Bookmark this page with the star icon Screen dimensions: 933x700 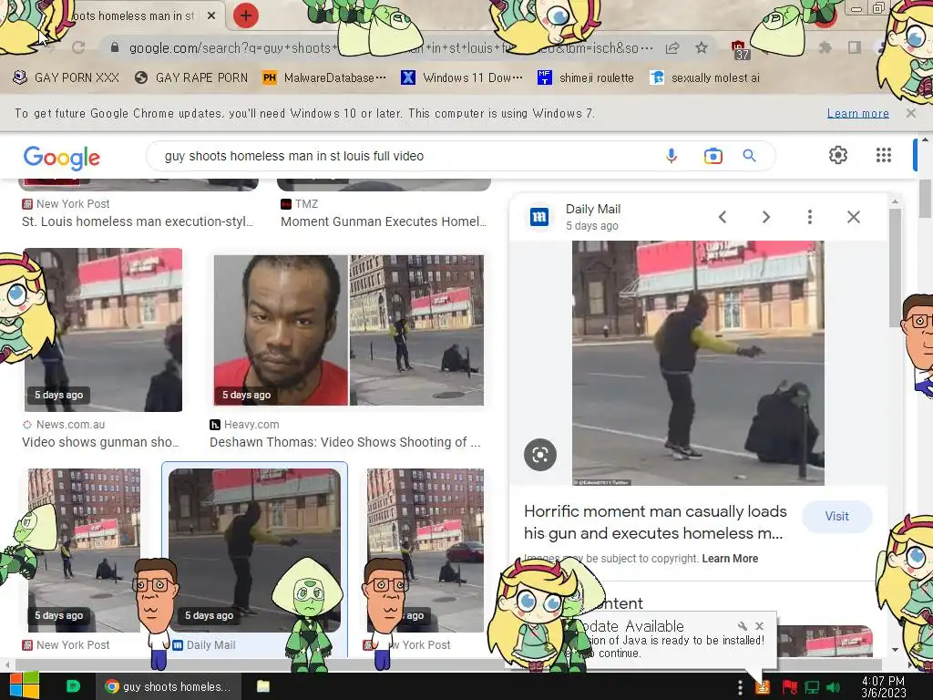tap(702, 48)
